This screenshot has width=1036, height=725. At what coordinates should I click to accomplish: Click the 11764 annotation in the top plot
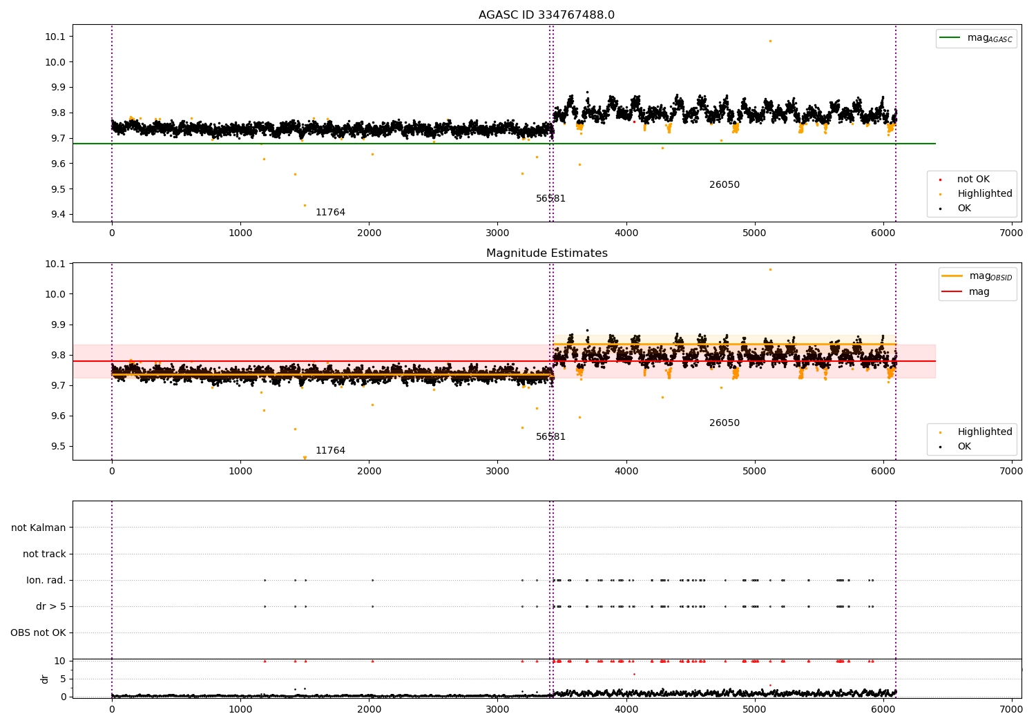tap(330, 213)
